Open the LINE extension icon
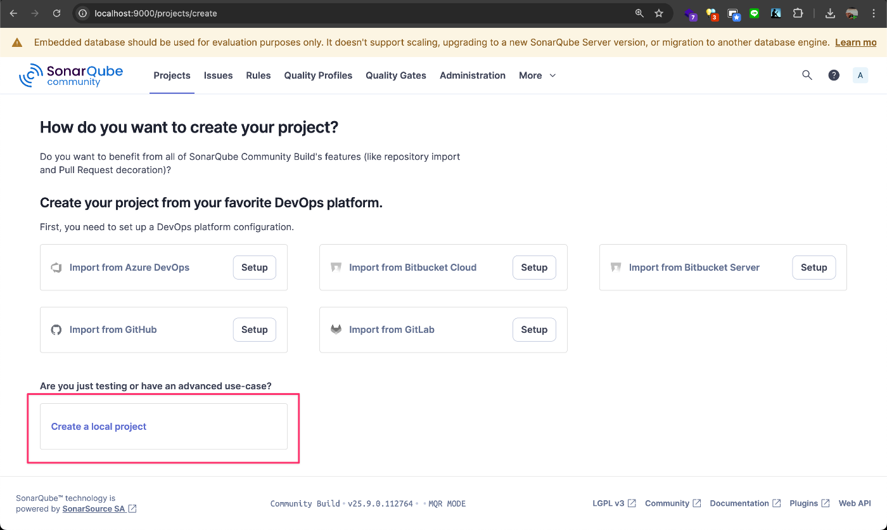Screen dimensions: 887x530 (x=754, y=13)
